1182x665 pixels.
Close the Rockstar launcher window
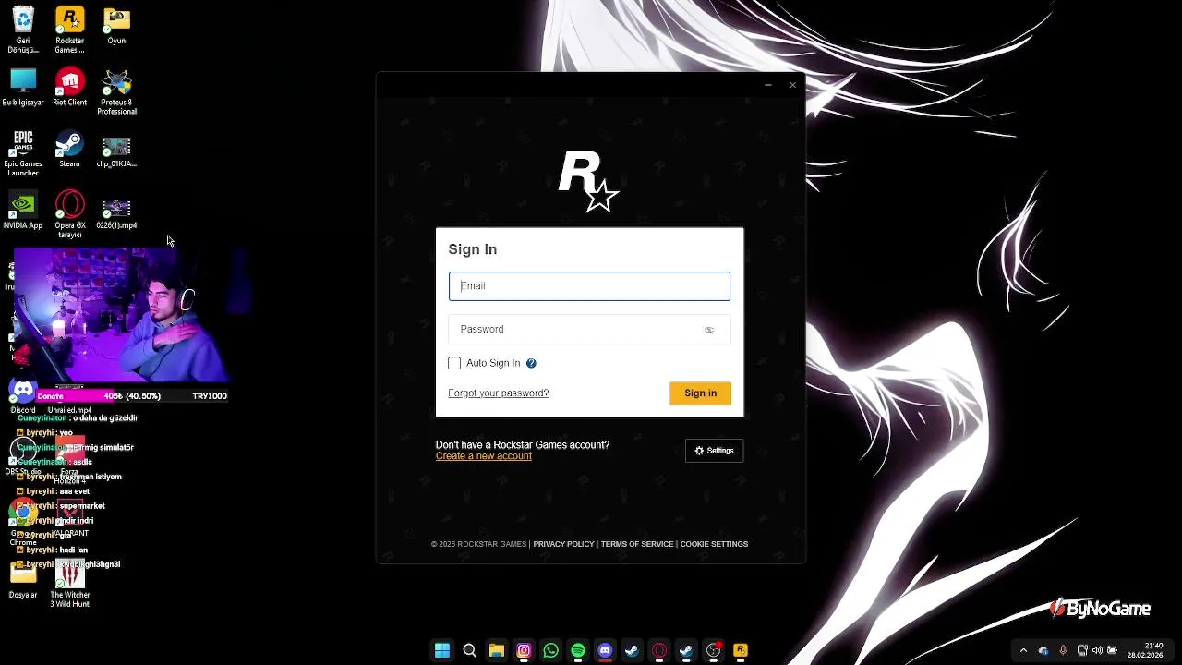[792, 85]
